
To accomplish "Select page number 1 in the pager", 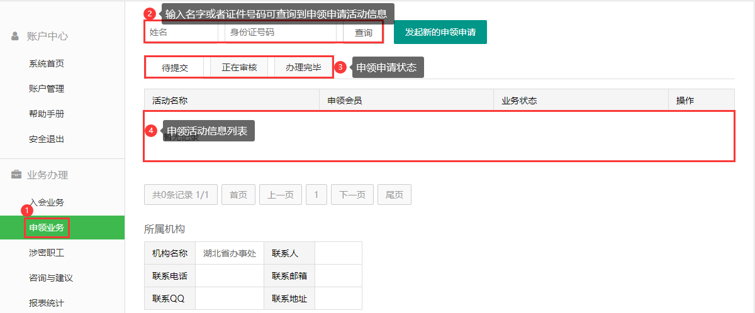I will pyautogui.click(x=316, y=195).
